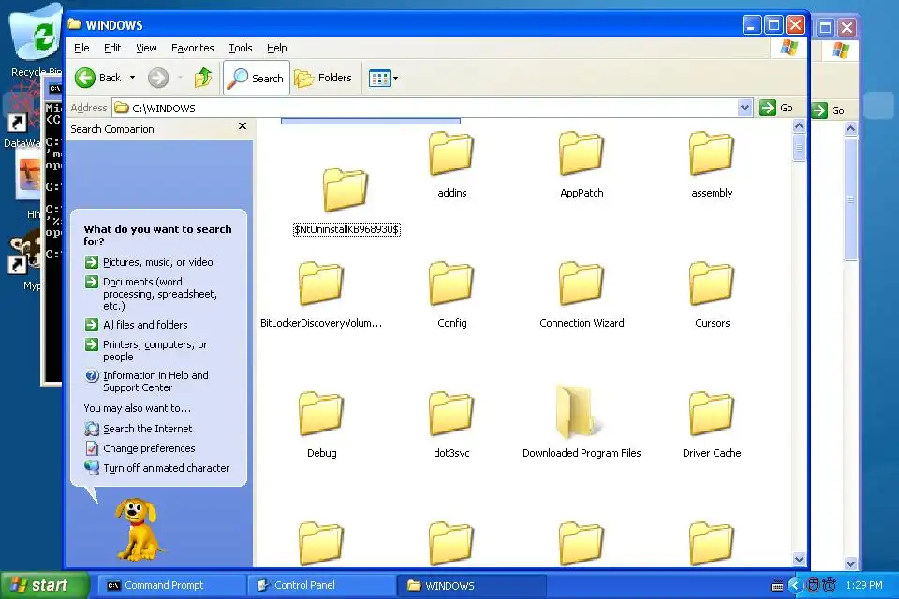Go back using the Back arrow

tap(97, 78)
